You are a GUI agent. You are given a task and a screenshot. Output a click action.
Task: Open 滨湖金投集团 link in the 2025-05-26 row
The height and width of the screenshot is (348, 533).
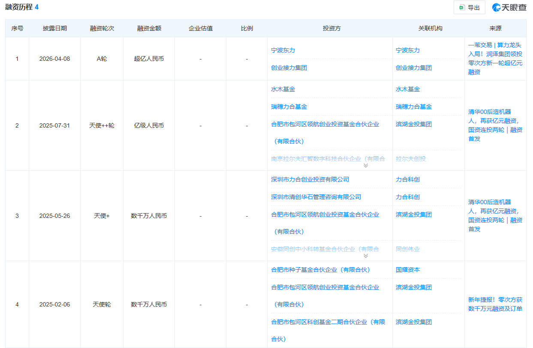[414, 214]
